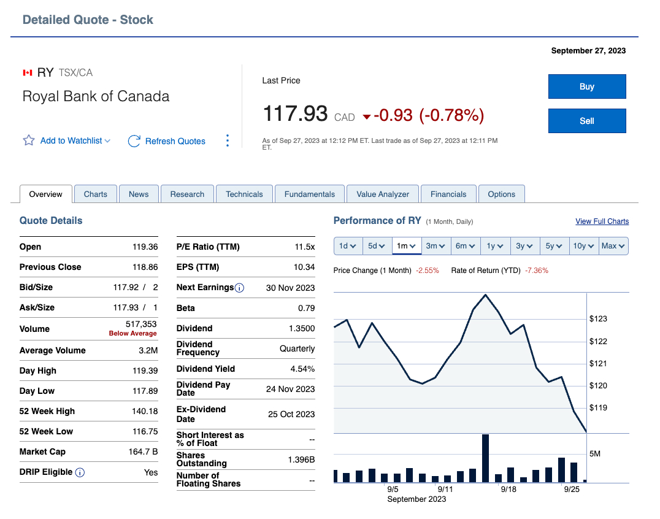The height and width of the screenshot is (519, 660).
Task: Click the Day High value 119.39
Action: [145, 371]
